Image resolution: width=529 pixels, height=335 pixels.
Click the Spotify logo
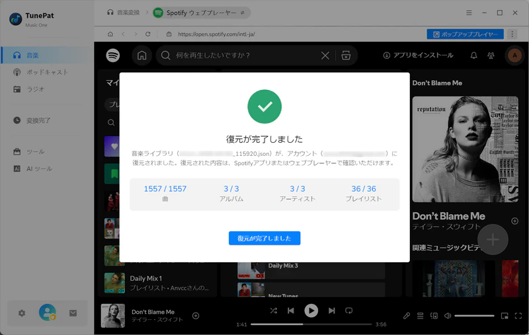(x=113, y=56)
